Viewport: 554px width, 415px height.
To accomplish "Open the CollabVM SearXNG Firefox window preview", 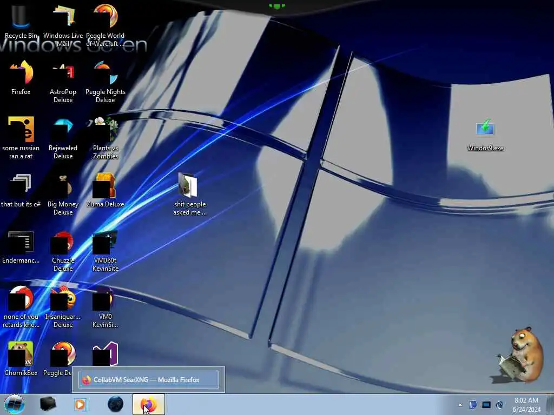I will [148, 380].
